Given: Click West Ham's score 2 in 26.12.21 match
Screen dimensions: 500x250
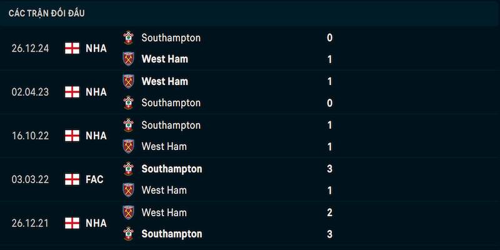Looking at the screenshot, I should [x=330, y=212].
